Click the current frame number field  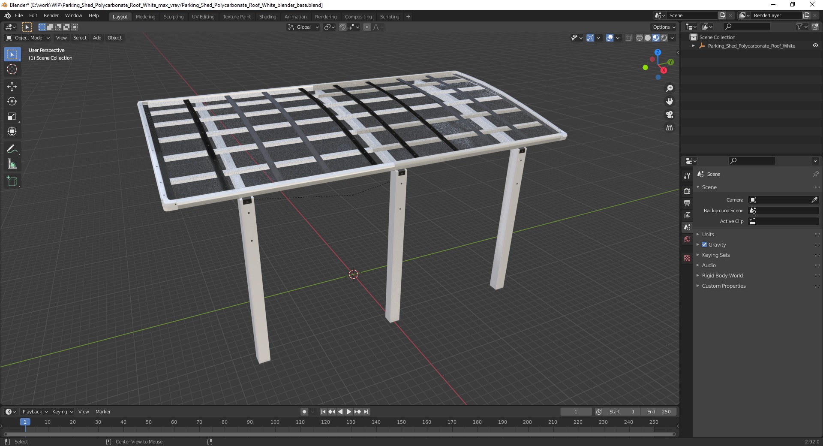576,412
